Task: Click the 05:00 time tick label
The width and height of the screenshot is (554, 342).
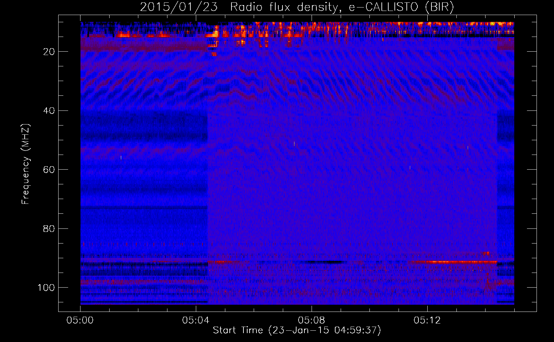Action: pyautogui.click(x=80, y=320)
